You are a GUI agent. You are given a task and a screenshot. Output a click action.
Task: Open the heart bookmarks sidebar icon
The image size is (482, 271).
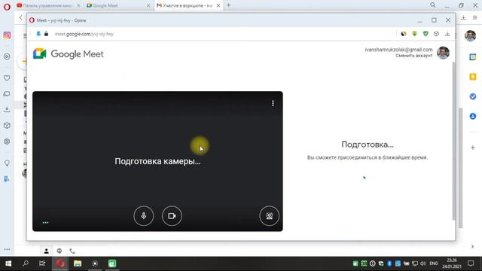point(7,78)
